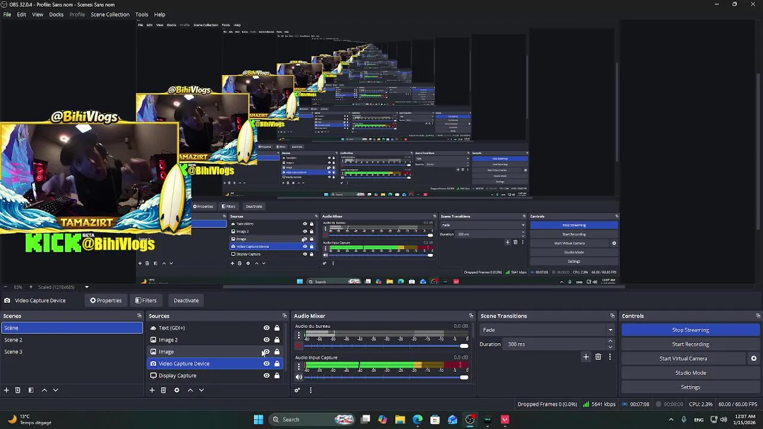Open source properties gear in Sources toolbar
Screen dimensions: 763x429
point(176,390)
